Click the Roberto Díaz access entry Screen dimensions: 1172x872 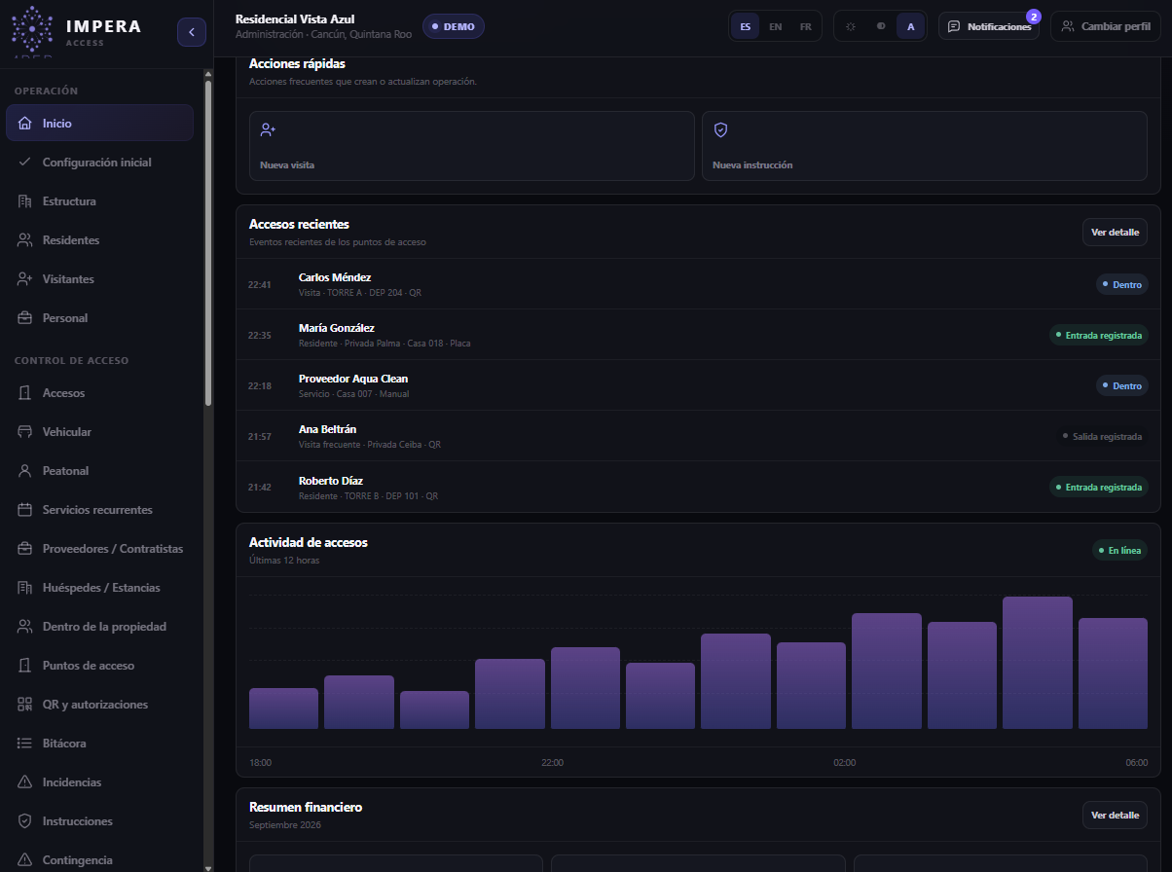(x=698, y=487)
